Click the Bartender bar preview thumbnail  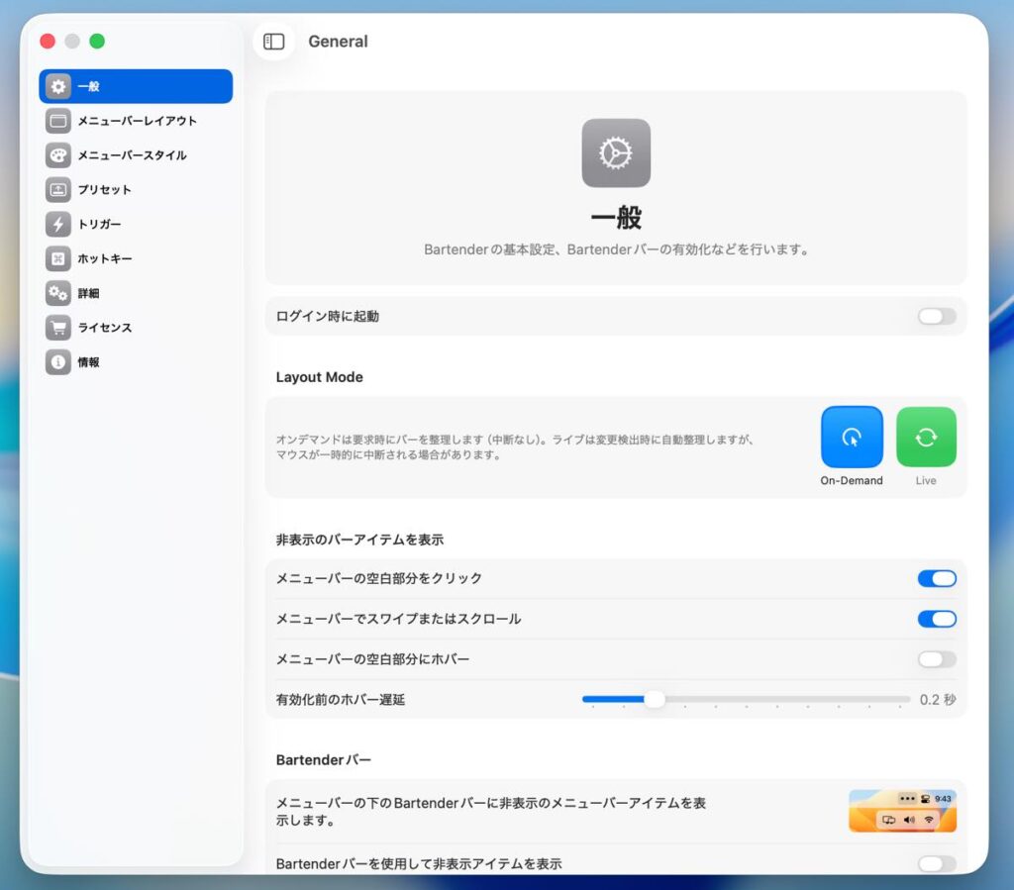click(x=902, y=811)
